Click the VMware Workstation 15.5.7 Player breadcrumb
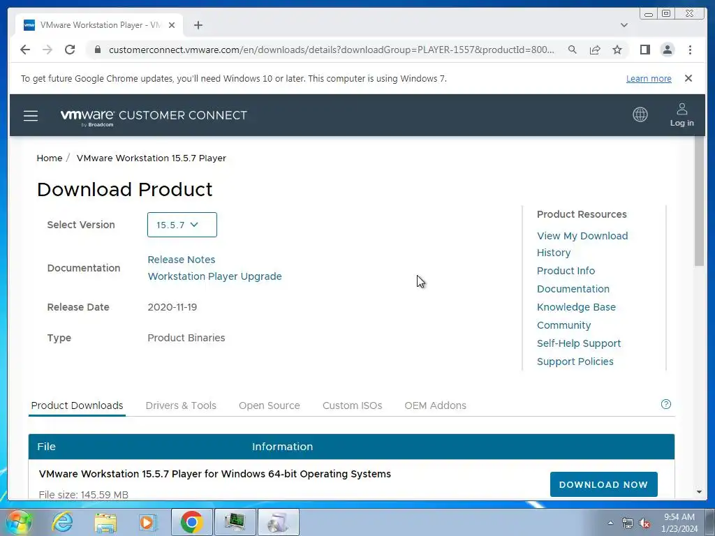The image size is (715, 536). click(152, 158)
